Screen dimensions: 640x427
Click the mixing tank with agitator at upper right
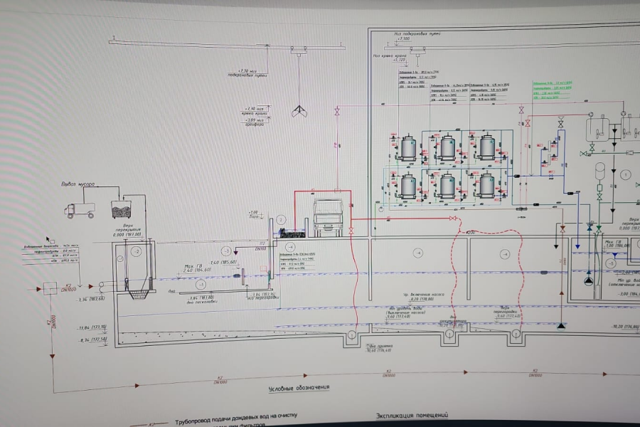coord(597,130)
